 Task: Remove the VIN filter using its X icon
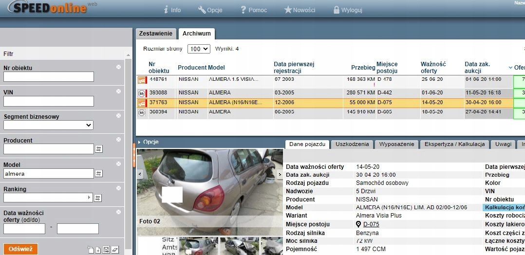(x=118, y=91)
